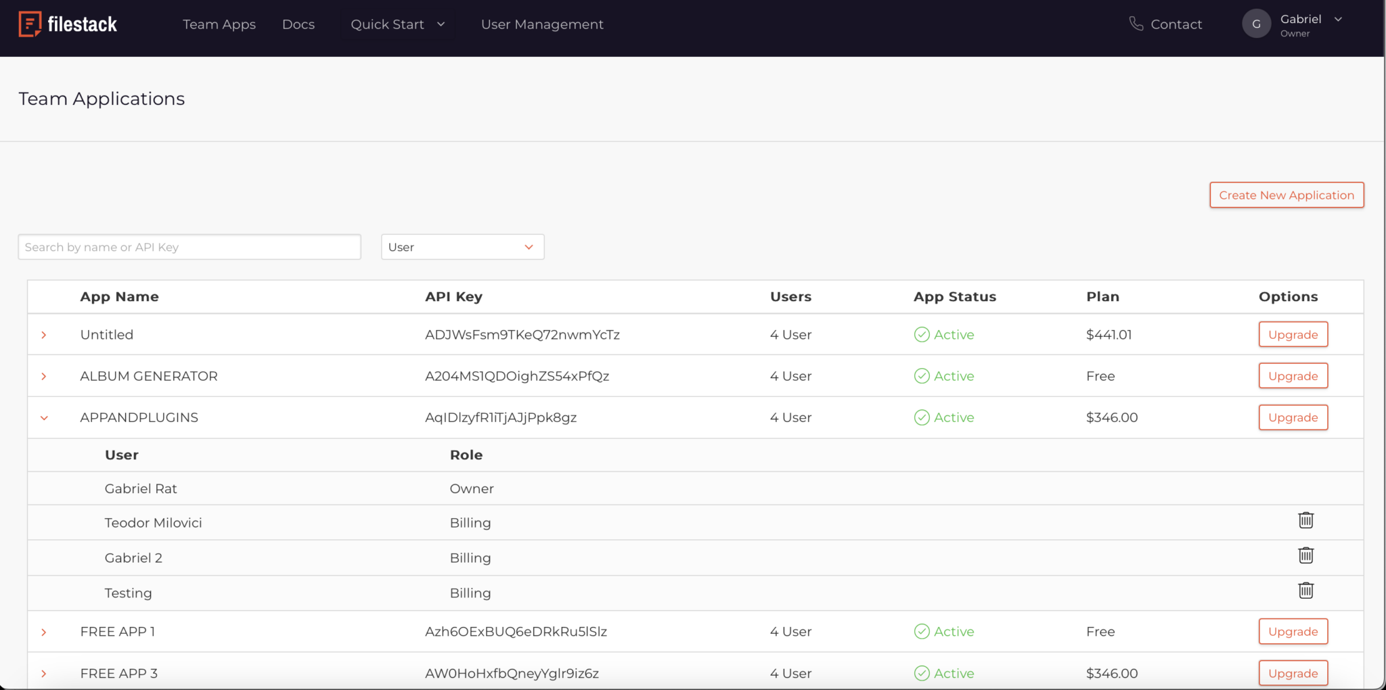The image size is (1386, 690).
Task: Open the User filter dropdown
Action: click(x=462, y=247)
